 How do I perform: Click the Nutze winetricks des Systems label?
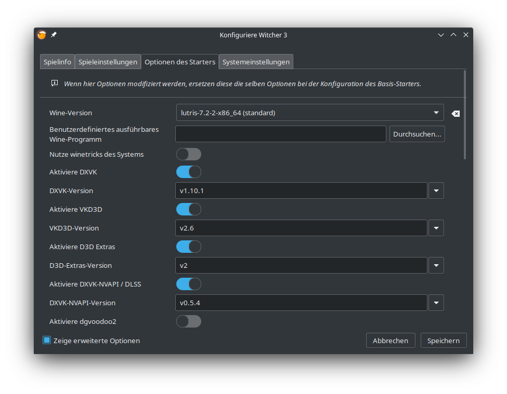(x=96, y=155)
